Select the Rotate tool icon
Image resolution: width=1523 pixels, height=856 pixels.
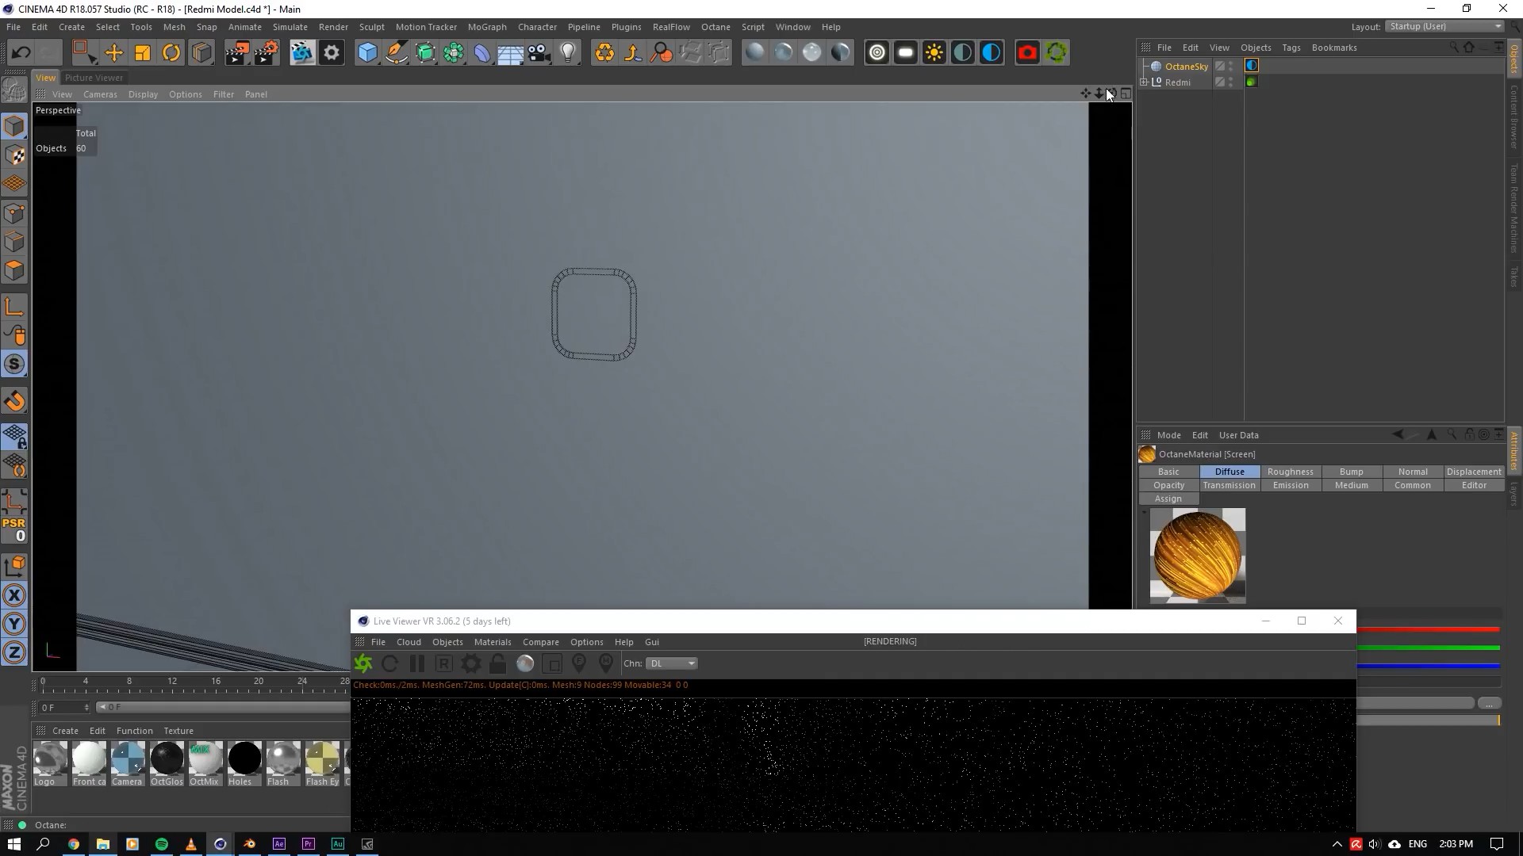pos(171,53)
